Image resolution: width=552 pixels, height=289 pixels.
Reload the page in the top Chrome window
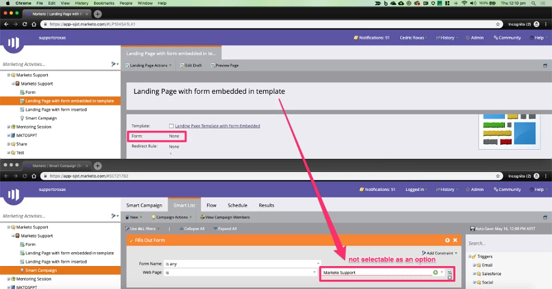[x=25, y=24]
